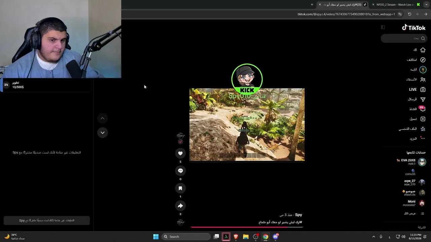Click the TikTok search field
Image resolution: width=431 pixels, height=242 pixels.
point(404,38)
